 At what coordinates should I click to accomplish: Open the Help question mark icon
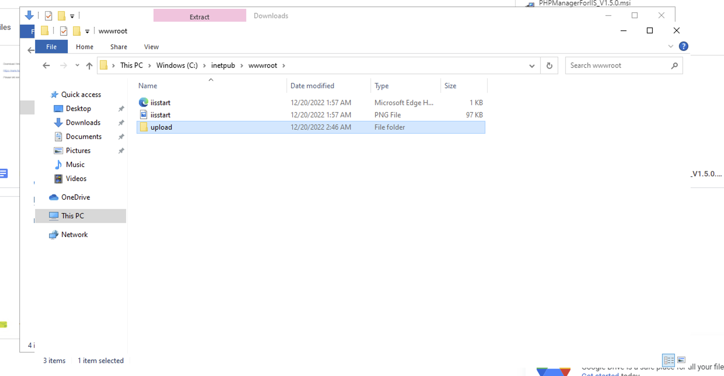(x=683, y=46)
